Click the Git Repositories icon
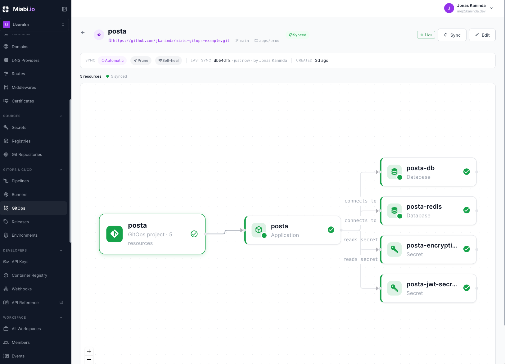This screenshot has height=364, width=505. point(6,154)
